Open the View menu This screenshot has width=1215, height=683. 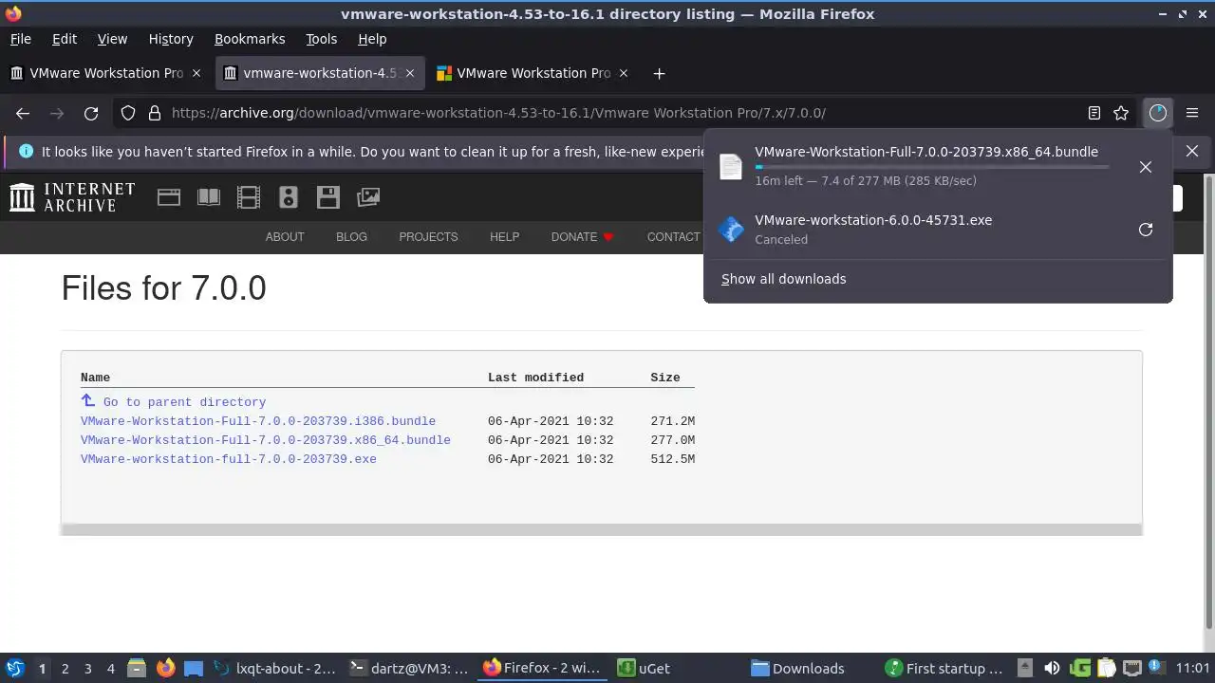(112, 39)
